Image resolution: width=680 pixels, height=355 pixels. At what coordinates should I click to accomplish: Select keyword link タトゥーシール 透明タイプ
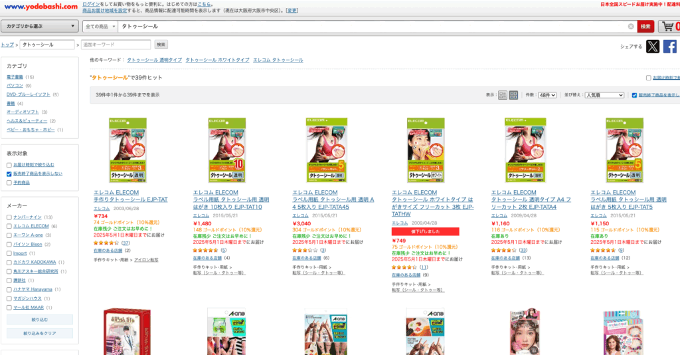[x=154, y=60]
